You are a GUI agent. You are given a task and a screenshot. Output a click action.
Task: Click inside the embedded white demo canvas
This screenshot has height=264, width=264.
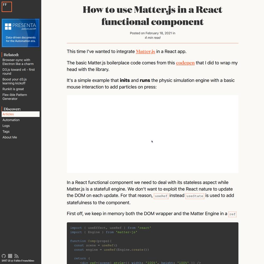[153, 134]
